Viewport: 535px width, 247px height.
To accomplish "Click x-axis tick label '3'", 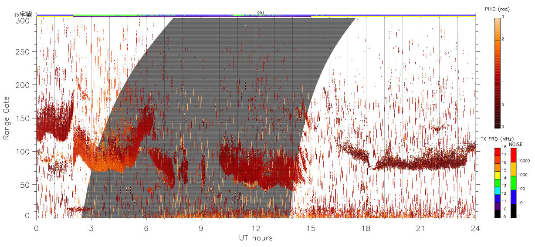I will pyautogui.click(x=91, y=228).
